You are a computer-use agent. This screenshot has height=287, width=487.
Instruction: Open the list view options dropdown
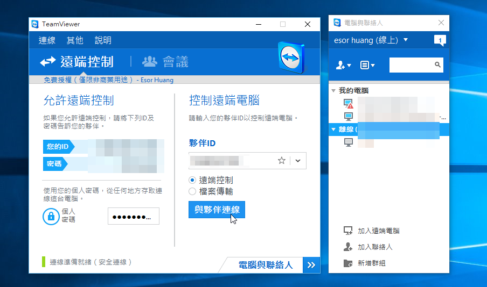click(x=367, y=65)
